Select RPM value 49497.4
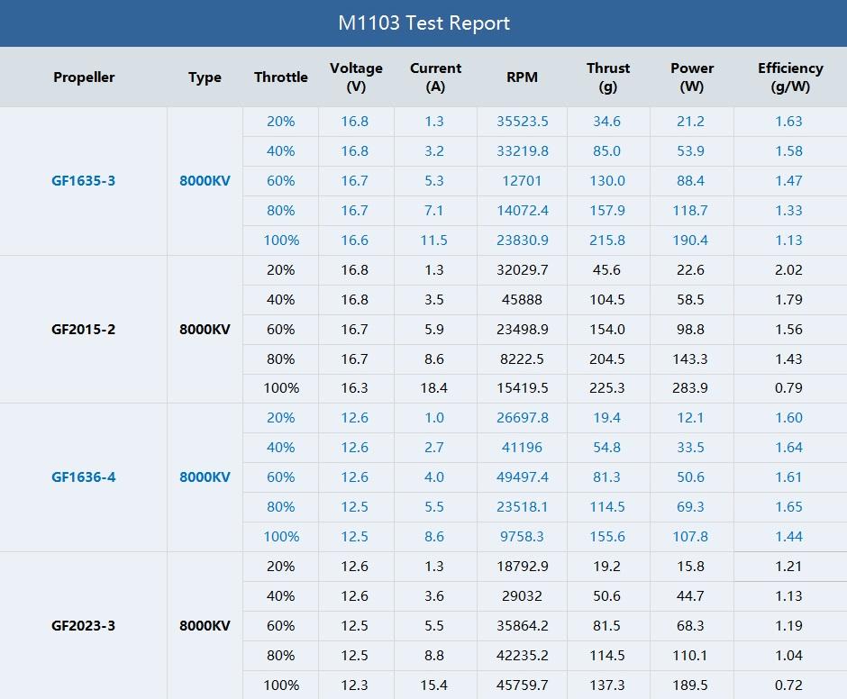The width and height of the screenshot is (847, 699). click(x=523, y=477)
